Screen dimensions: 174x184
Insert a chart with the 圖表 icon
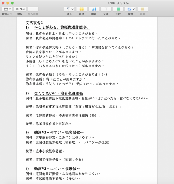[94, 9]
